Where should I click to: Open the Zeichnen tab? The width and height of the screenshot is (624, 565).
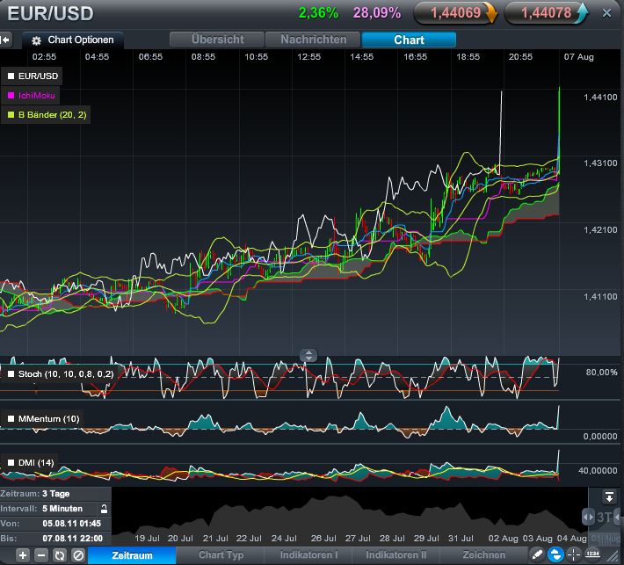[483, 555]
